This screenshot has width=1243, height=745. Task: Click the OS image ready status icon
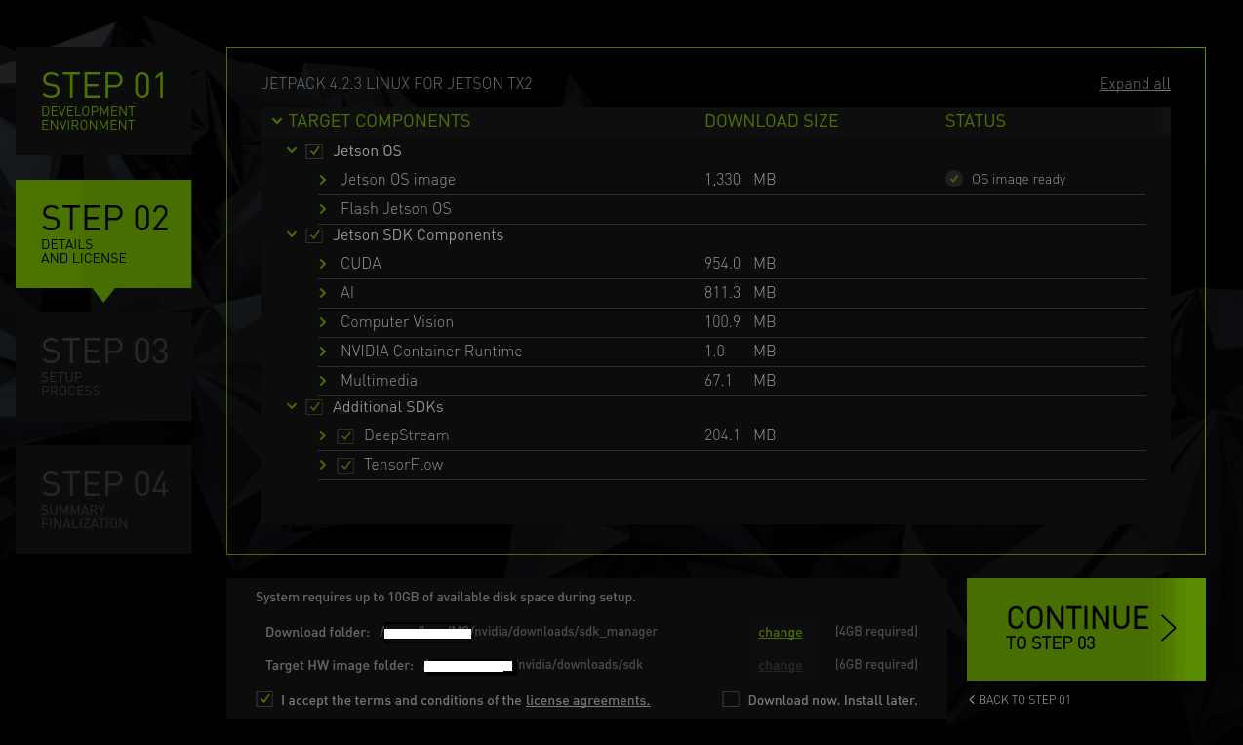pos(954,179)
